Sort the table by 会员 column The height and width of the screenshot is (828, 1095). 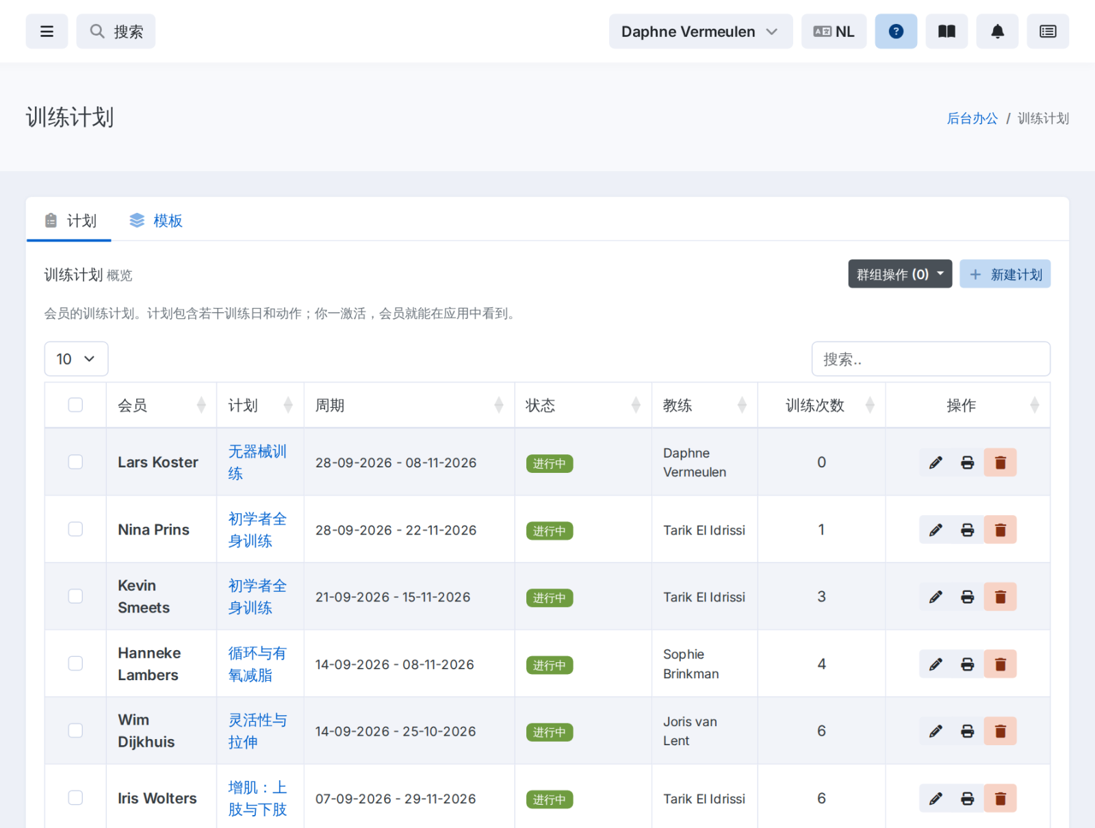coord(162,405)
